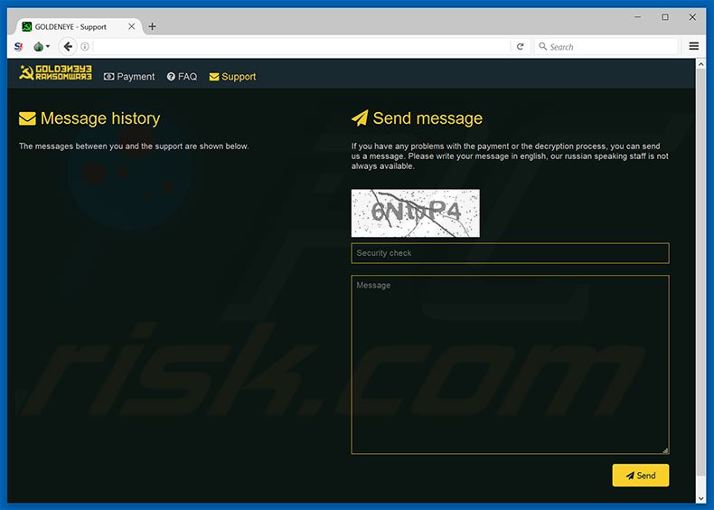Maximize the browser window

click(665, 17)
